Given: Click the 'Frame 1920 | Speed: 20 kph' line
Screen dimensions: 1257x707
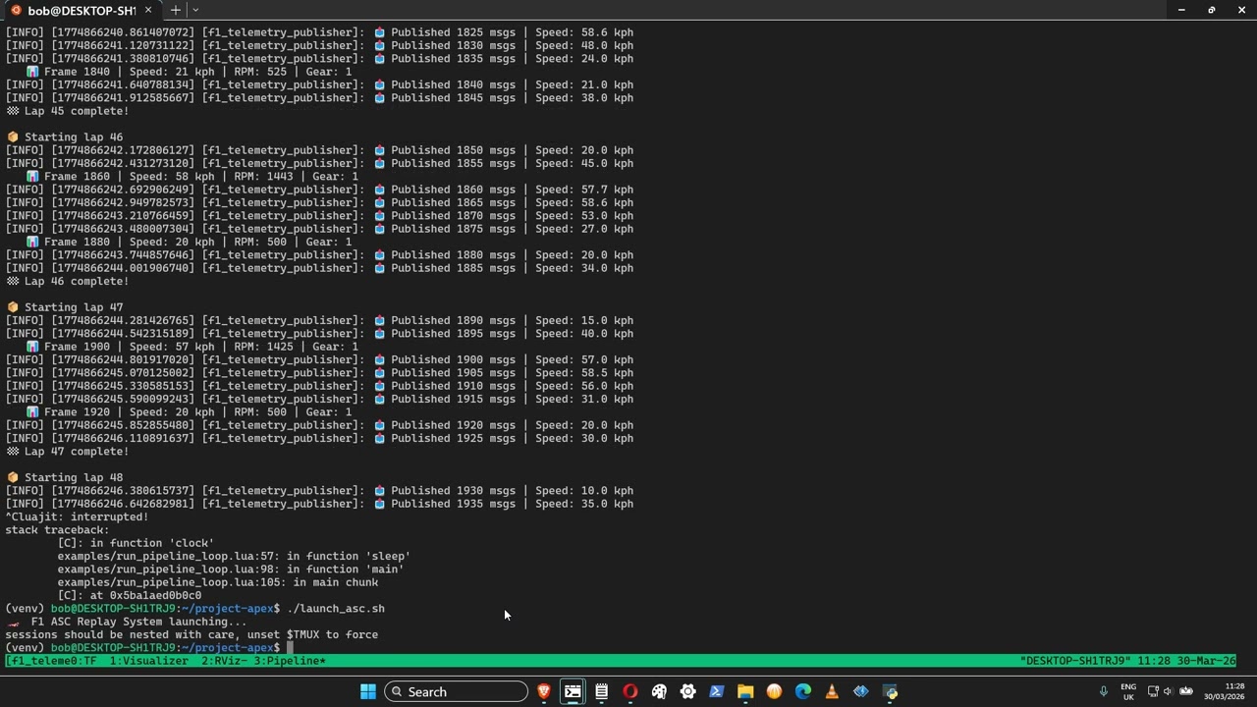Looking at the screenshot, I should 188,412.
